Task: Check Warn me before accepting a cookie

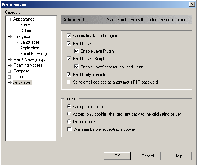Action: pyautogui.click(x=69, y=129)
